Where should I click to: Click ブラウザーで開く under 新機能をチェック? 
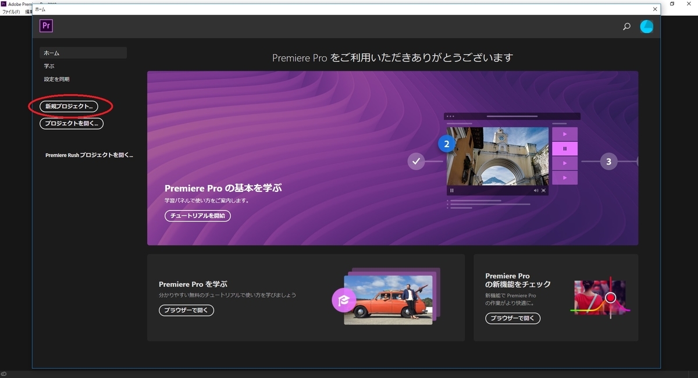pos(513,318)
